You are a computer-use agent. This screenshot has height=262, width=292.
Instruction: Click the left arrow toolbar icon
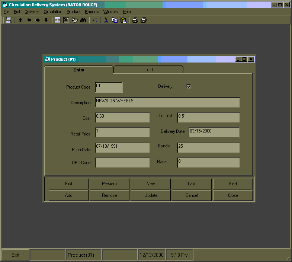(29, 20)
